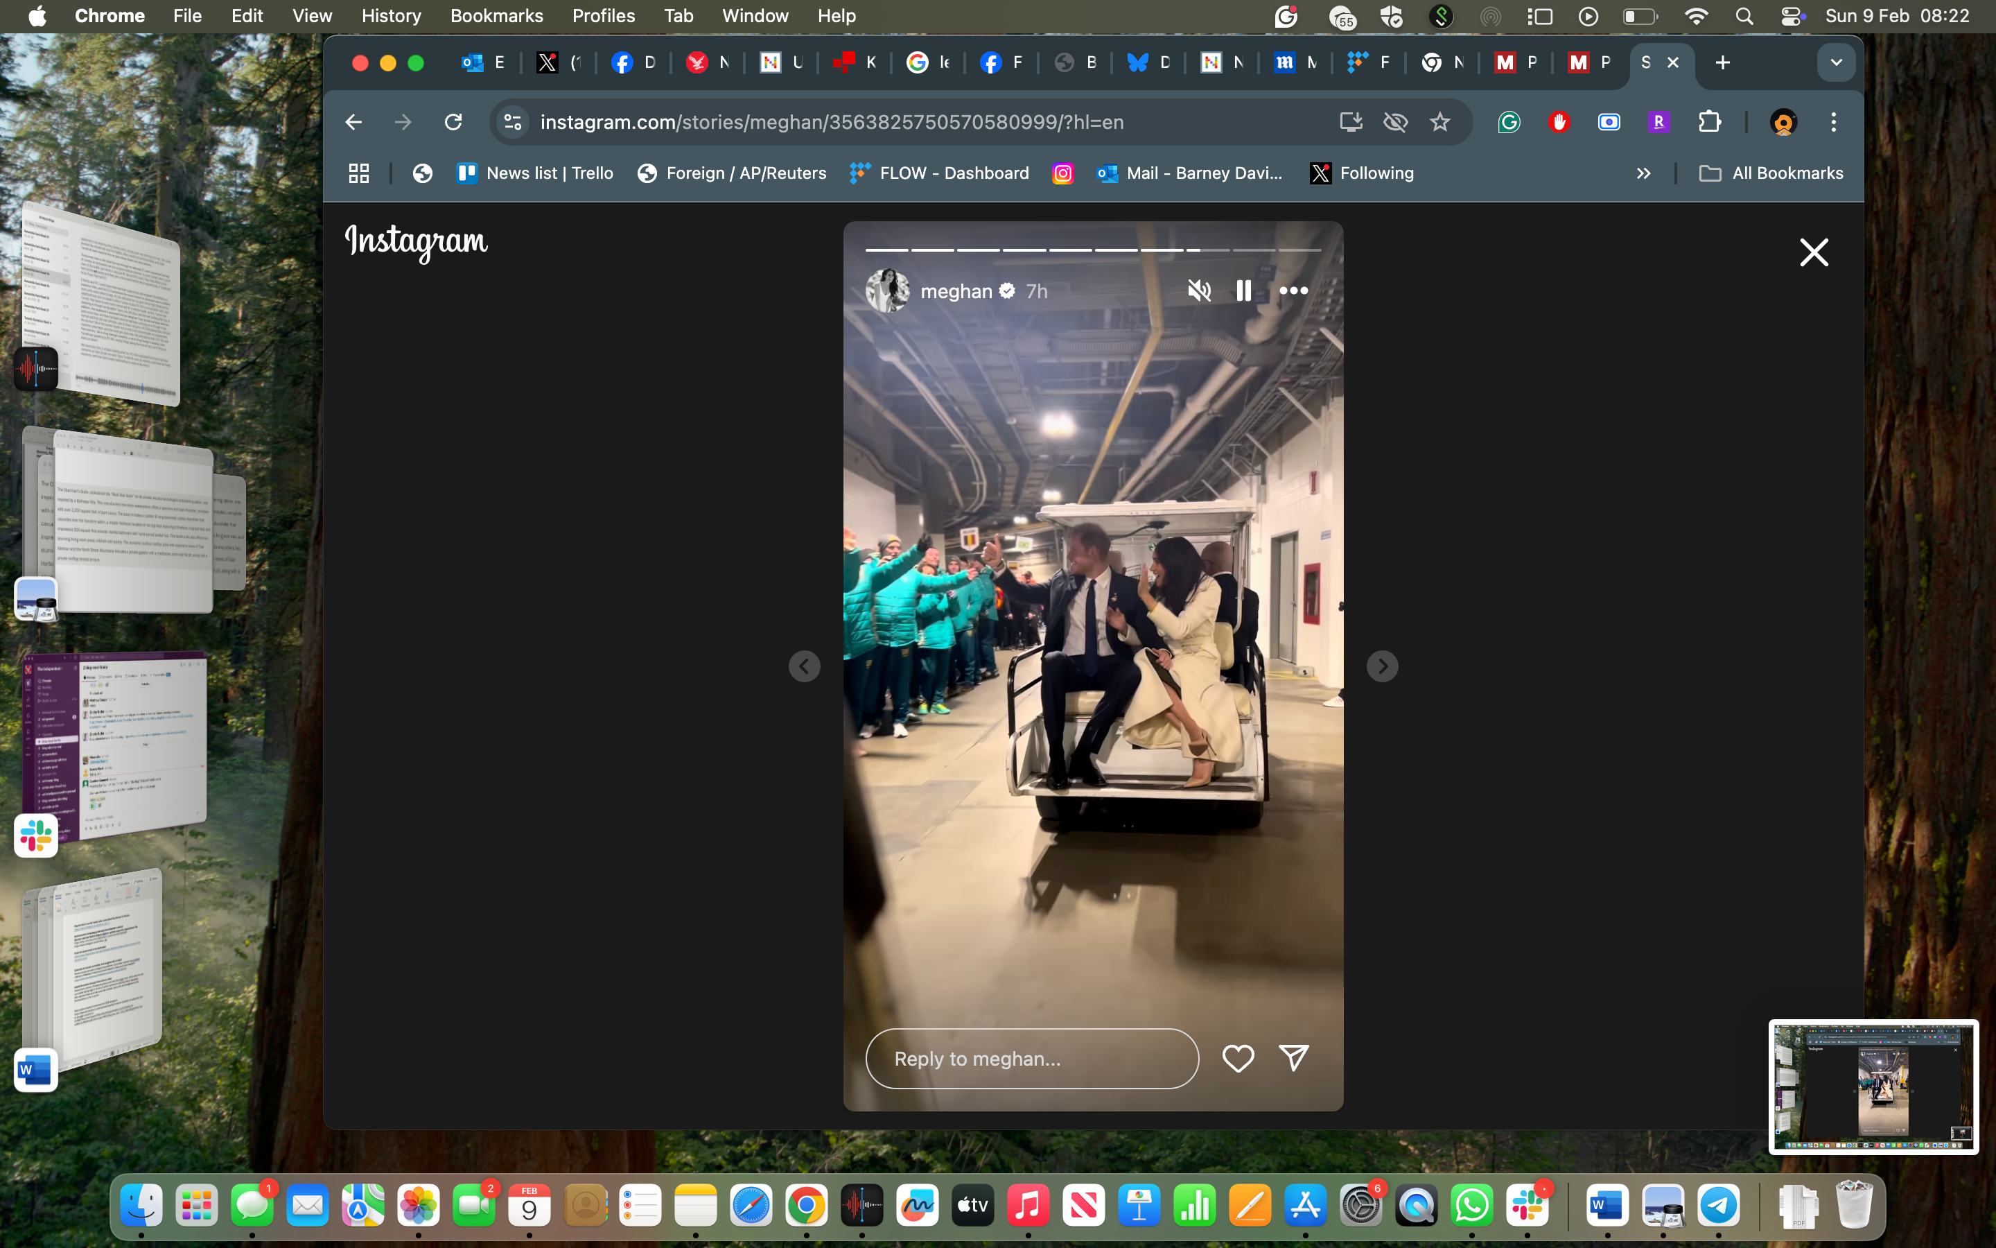Image resolution: width=1996 pixels, height=1248 pixels.
Task: Pause the story playback
Action: pos(1245,291)
